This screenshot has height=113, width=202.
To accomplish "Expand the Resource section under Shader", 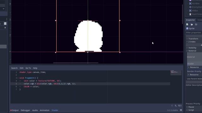I will tap(194, 67).
